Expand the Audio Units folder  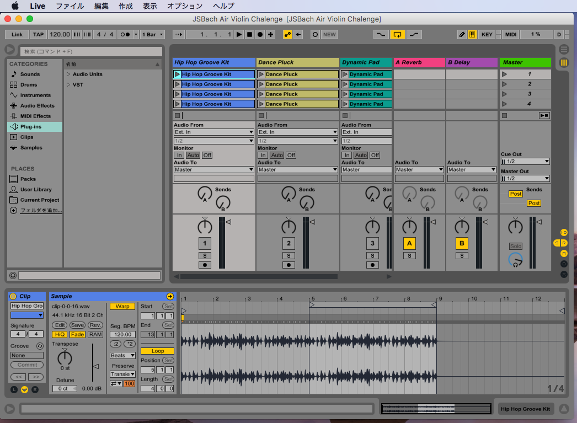(68, 74)
